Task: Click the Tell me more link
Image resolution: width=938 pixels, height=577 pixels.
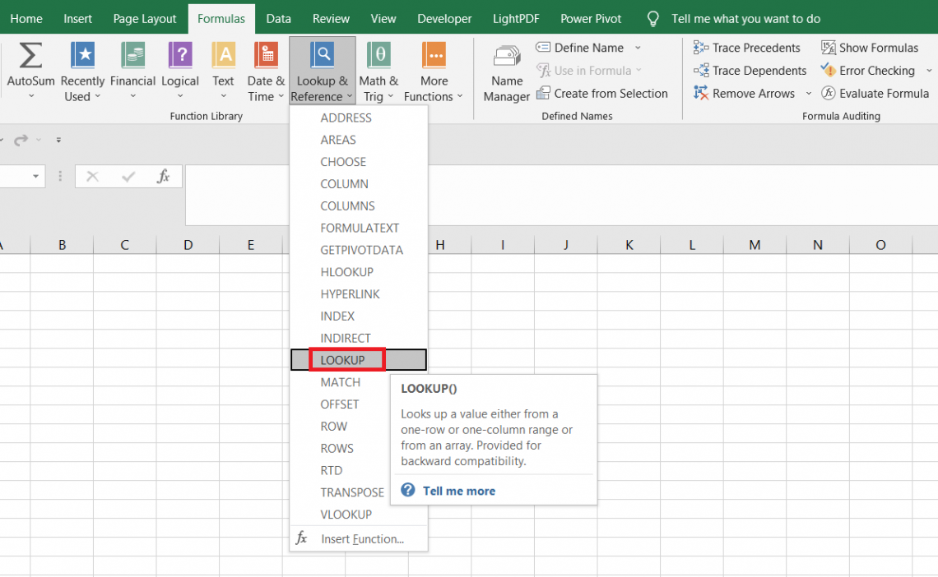Action: (x=458, y=491)
